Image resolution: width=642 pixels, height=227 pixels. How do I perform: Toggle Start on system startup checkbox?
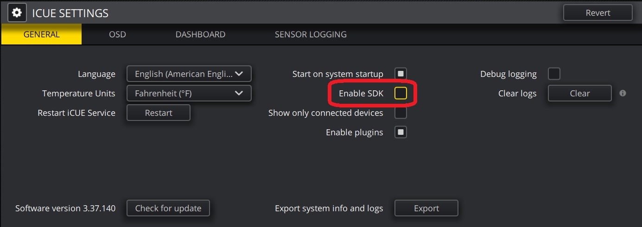(400, 74)
